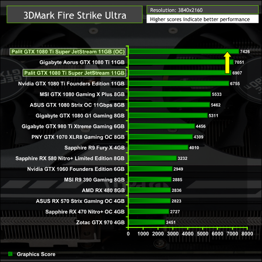The image size is (262, 262).
Task: Select AMD RX 480 8GB label
Action: tap(103, 190)
